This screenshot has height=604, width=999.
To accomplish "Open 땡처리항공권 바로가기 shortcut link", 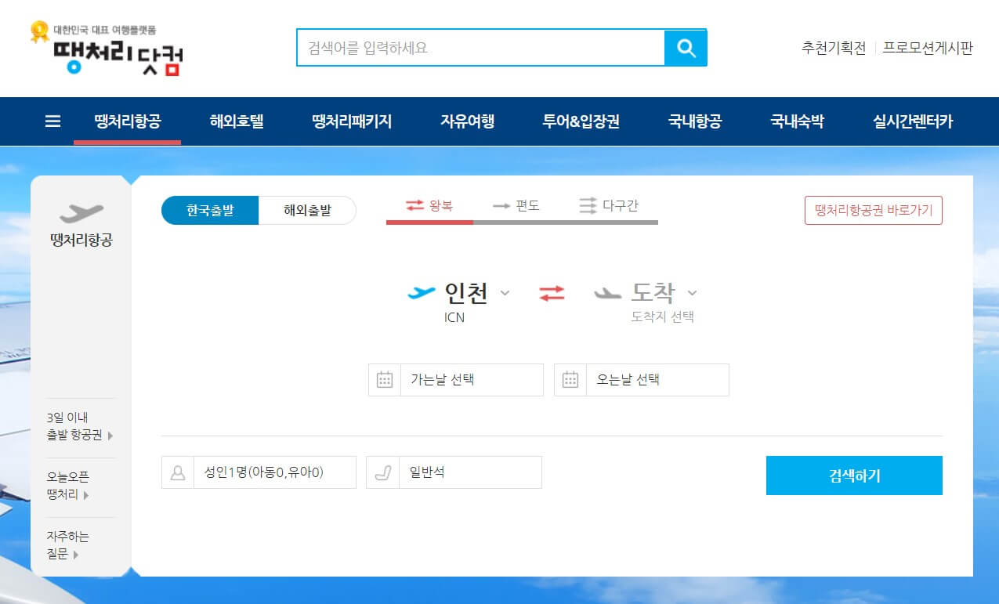I will 873,209.
